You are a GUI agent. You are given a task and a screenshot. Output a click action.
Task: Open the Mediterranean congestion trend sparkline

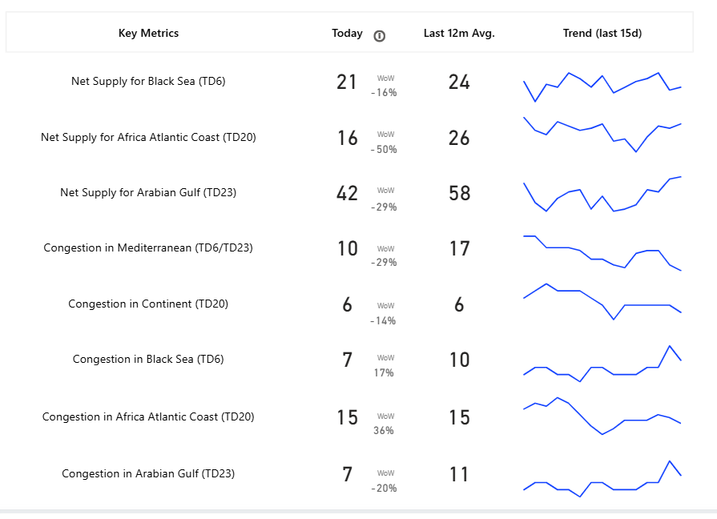coord(602,253)
